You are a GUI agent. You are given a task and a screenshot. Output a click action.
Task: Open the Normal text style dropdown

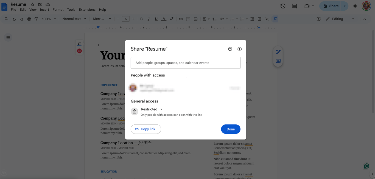(74, 19)
